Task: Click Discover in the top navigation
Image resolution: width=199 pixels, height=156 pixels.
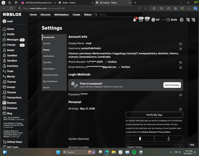Action: pyautogui.click(x=45, y=15)
